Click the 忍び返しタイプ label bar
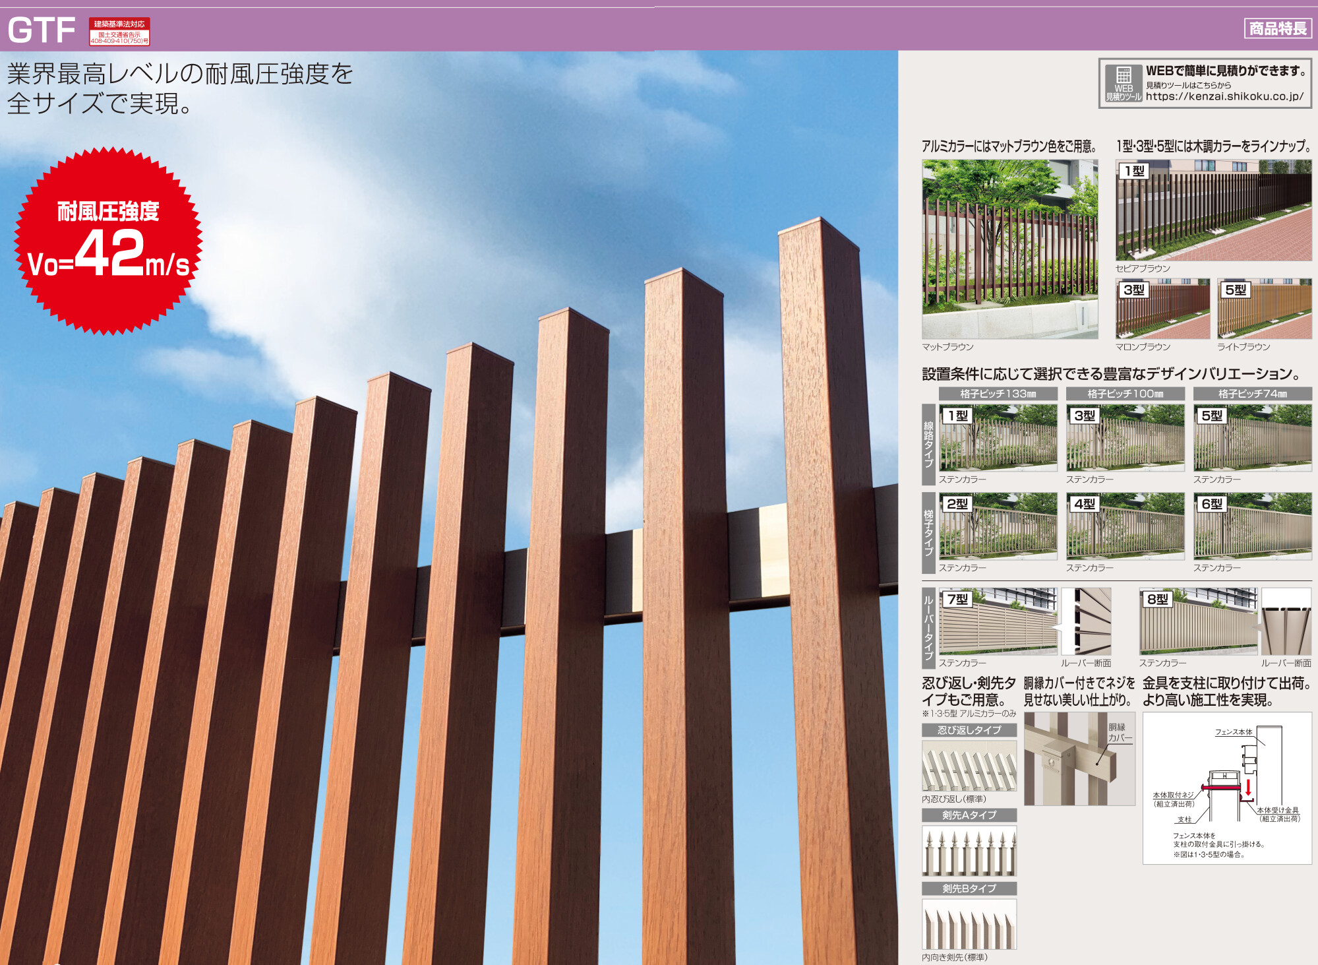The width and height of the screenshot is (1318, 965). [x=969, y=730]
